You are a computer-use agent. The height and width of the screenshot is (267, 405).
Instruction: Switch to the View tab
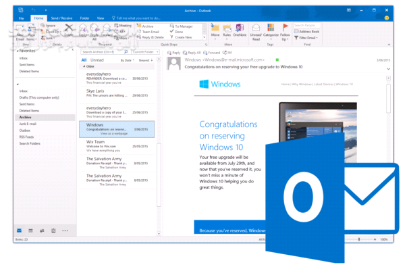tap(100, 18)
